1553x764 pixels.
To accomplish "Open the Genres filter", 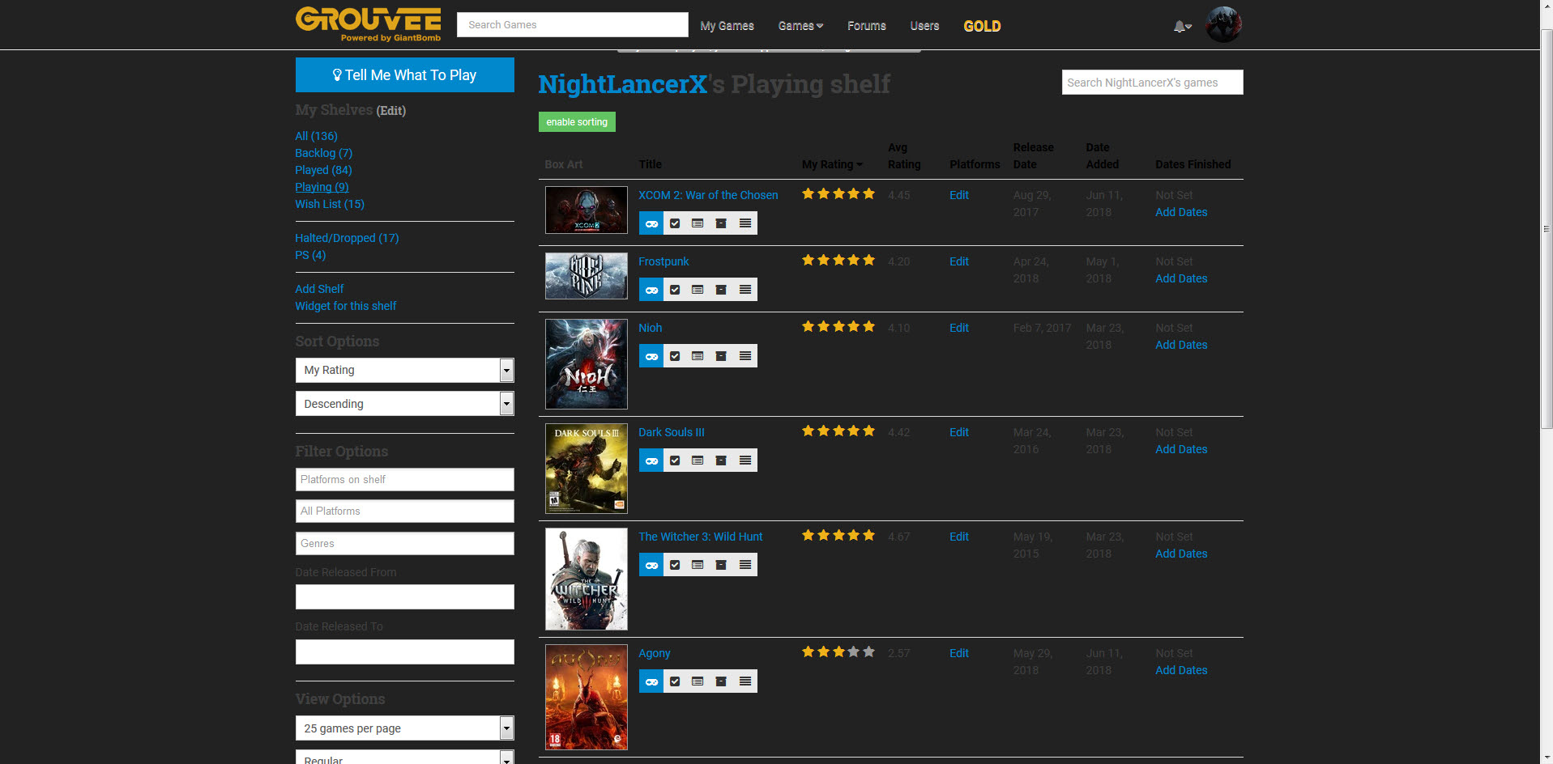I will (405, 544).
